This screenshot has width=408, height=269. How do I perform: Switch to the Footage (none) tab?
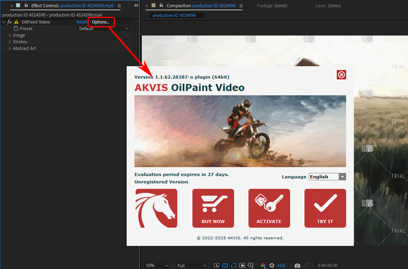[x=272, y=6]
